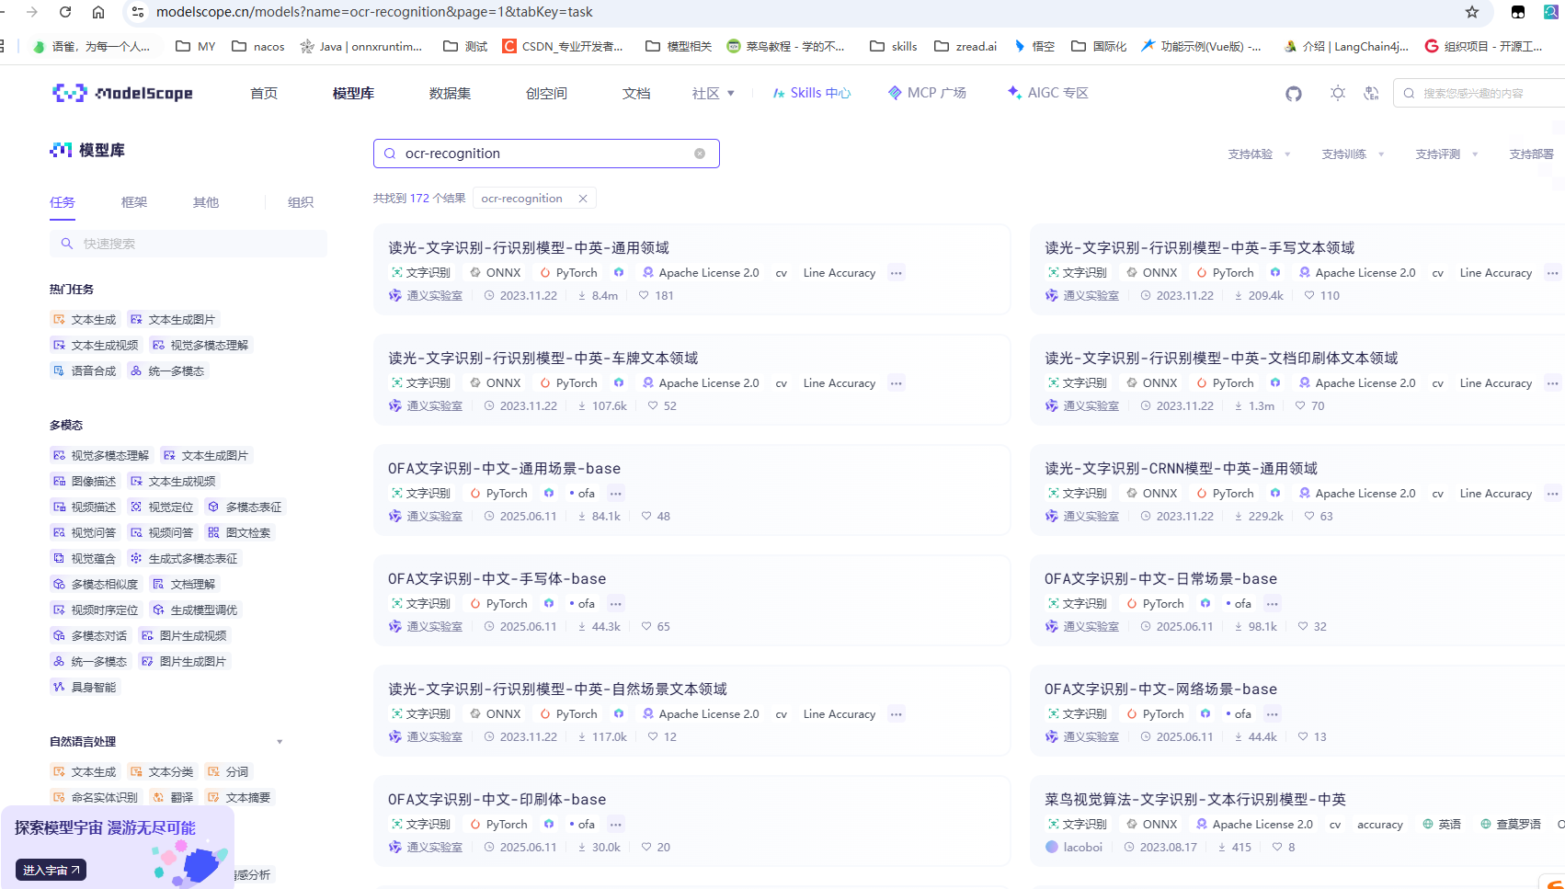Image resolution: width=1565 pixels, height=889 pixels.
Task: Click the 文本生成 task icon under 热门任务
Action: pos(59,320)
